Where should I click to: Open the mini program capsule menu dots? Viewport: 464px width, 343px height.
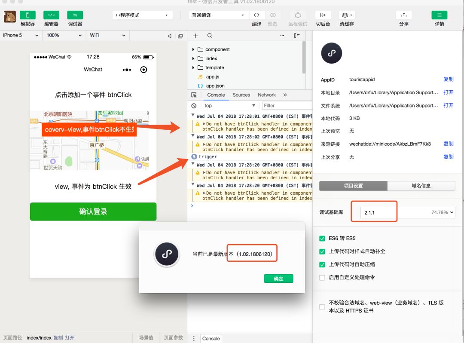pos(127,70)
